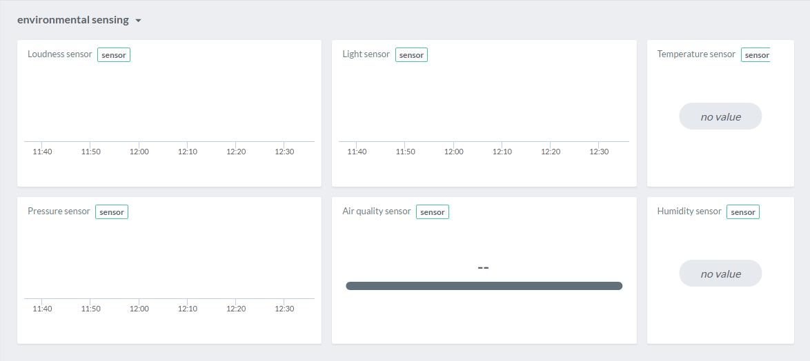
Task: Click the sensor tag beside Humidity sensor
Action: click(743, 212)
